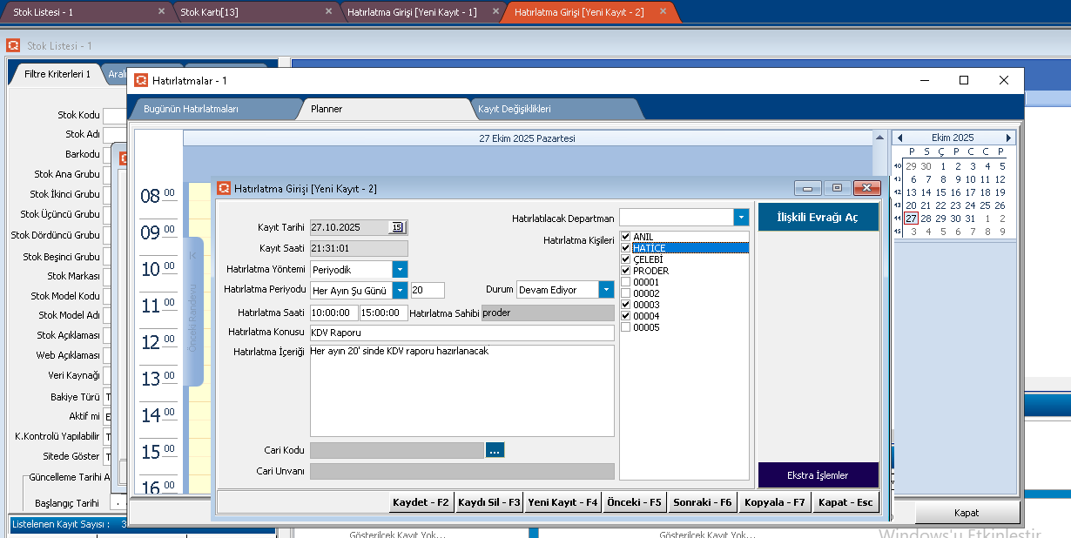
Task: Expand the Hatırlatma Yöntemi dropdown
Action: coord(400,270)
